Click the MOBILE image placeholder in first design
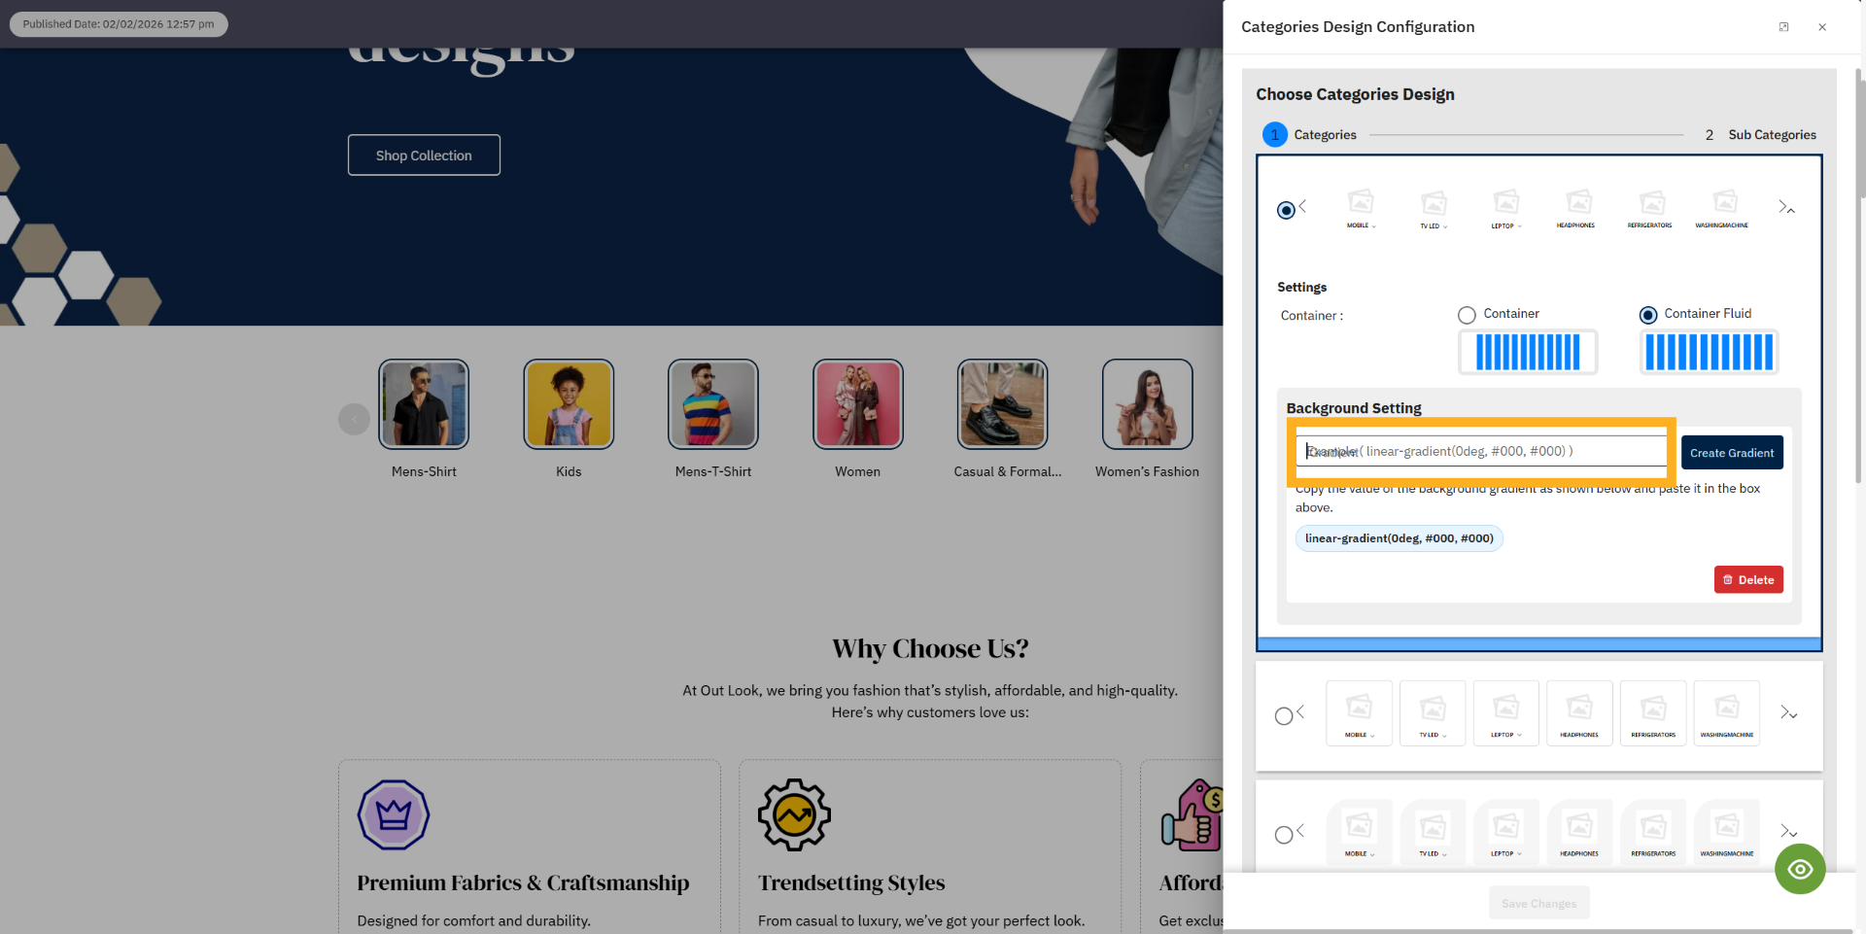 [x=1361, y=201]
